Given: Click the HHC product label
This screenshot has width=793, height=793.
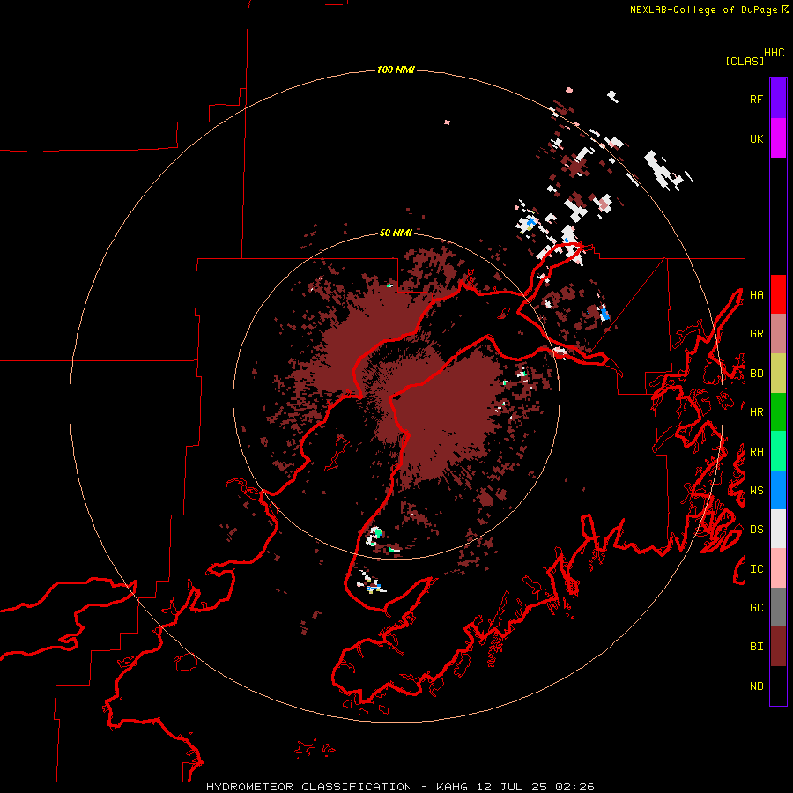Looking at the screenshot, I should click(x=774, y=53).
